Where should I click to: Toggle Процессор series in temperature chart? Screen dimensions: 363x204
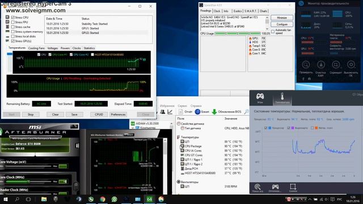(x=266, y=128)
